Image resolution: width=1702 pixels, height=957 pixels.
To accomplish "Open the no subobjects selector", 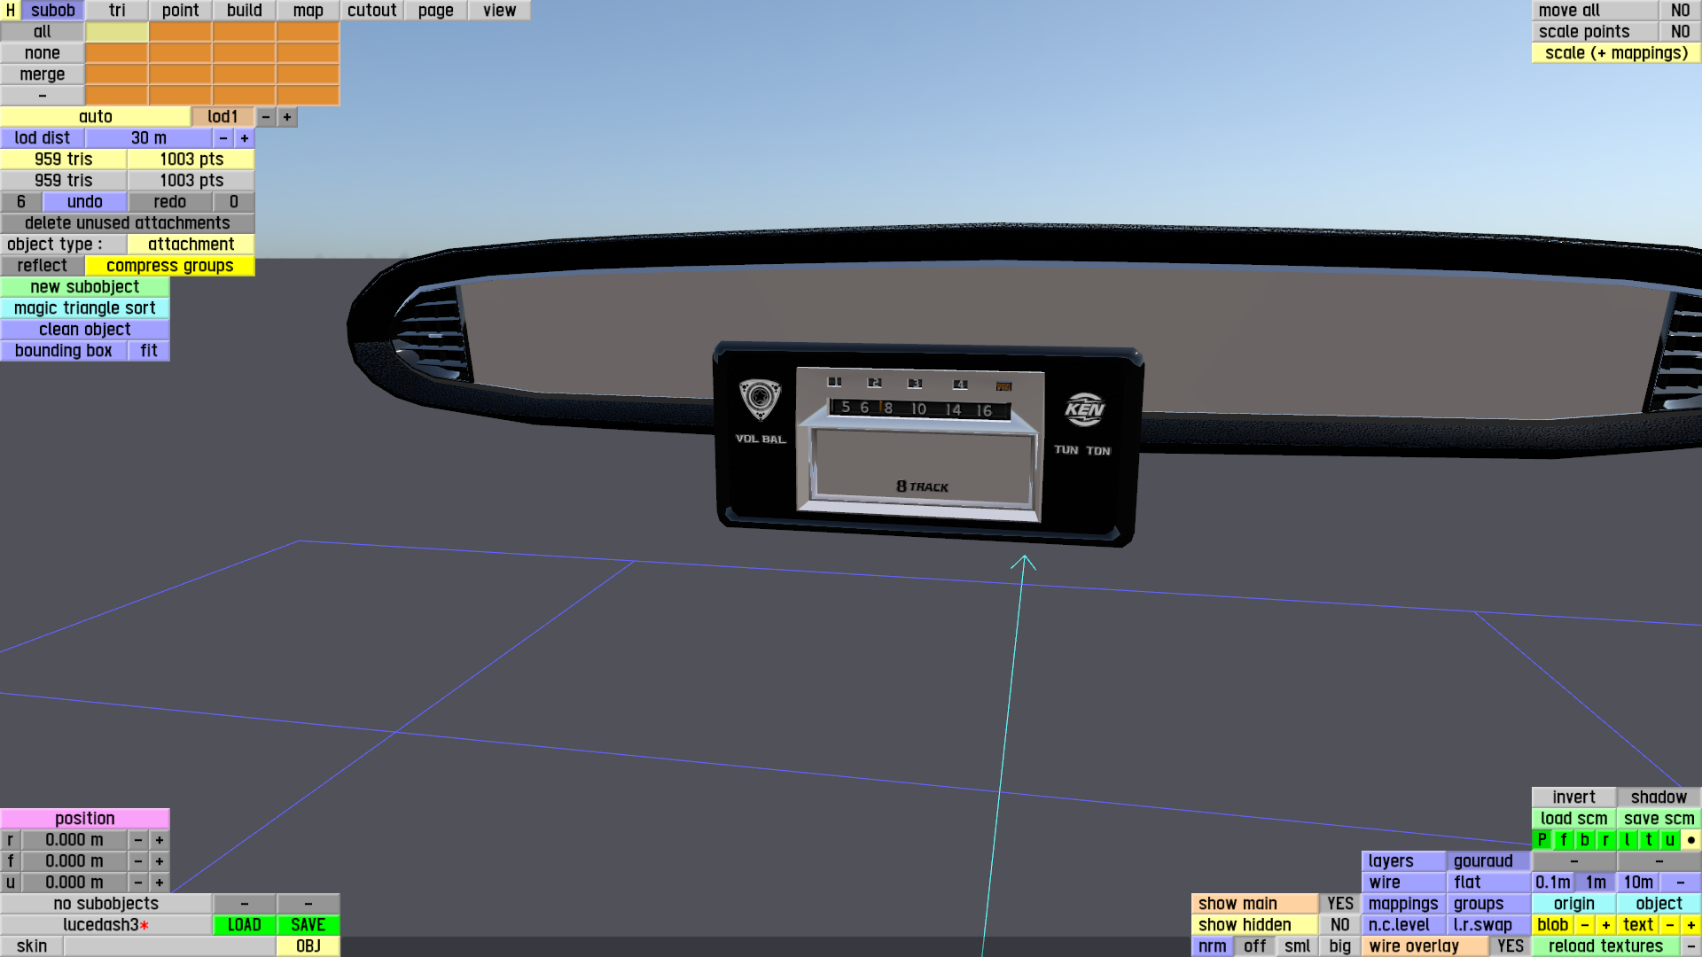I will pos(106,904).
